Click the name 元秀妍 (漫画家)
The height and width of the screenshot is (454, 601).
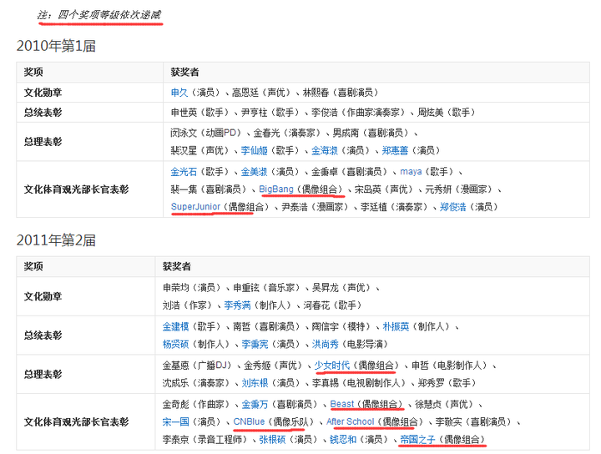(459, 189)
